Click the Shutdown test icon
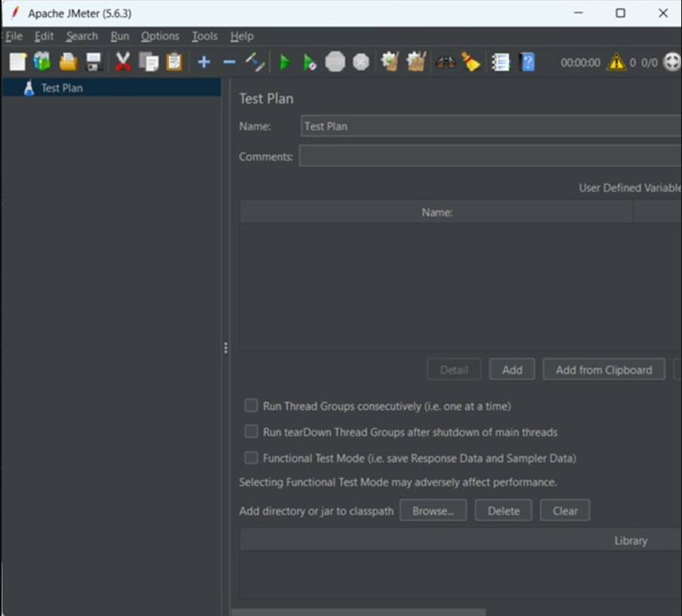Viewport: 682px width, 616px height. 361,62
